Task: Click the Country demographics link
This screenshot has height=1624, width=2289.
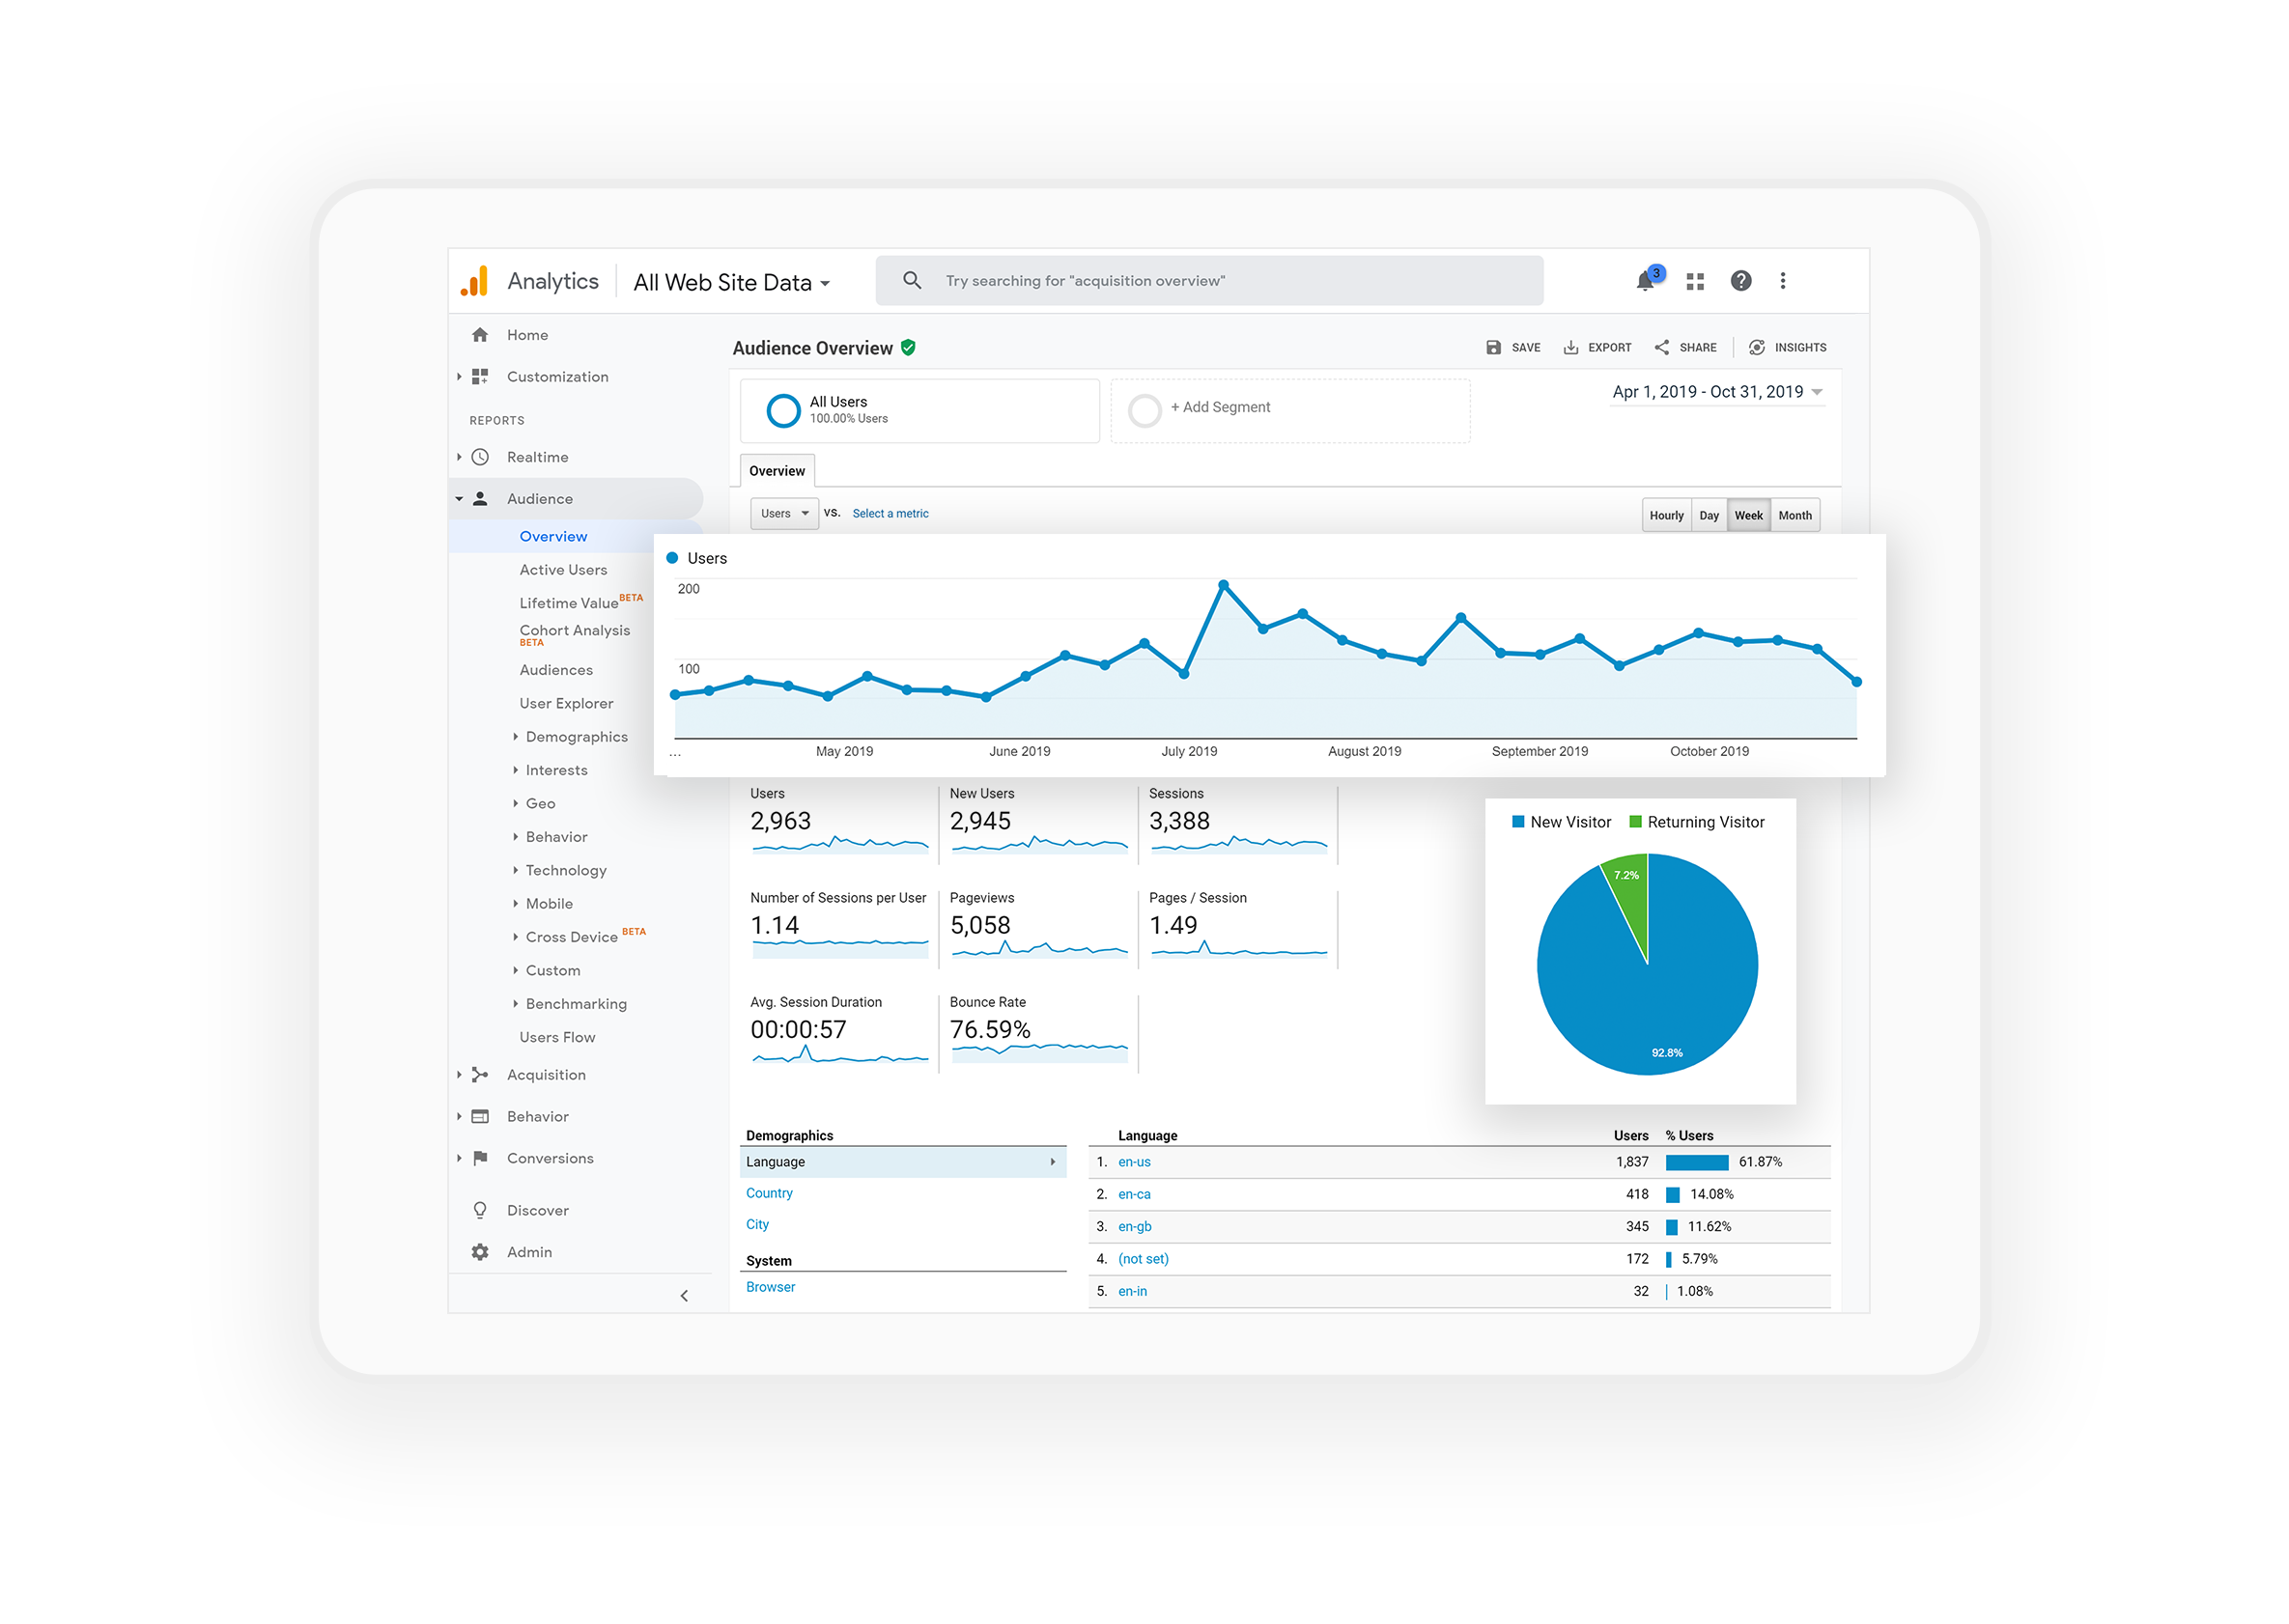Action: pyautogui.click(x=770, y=1194)
